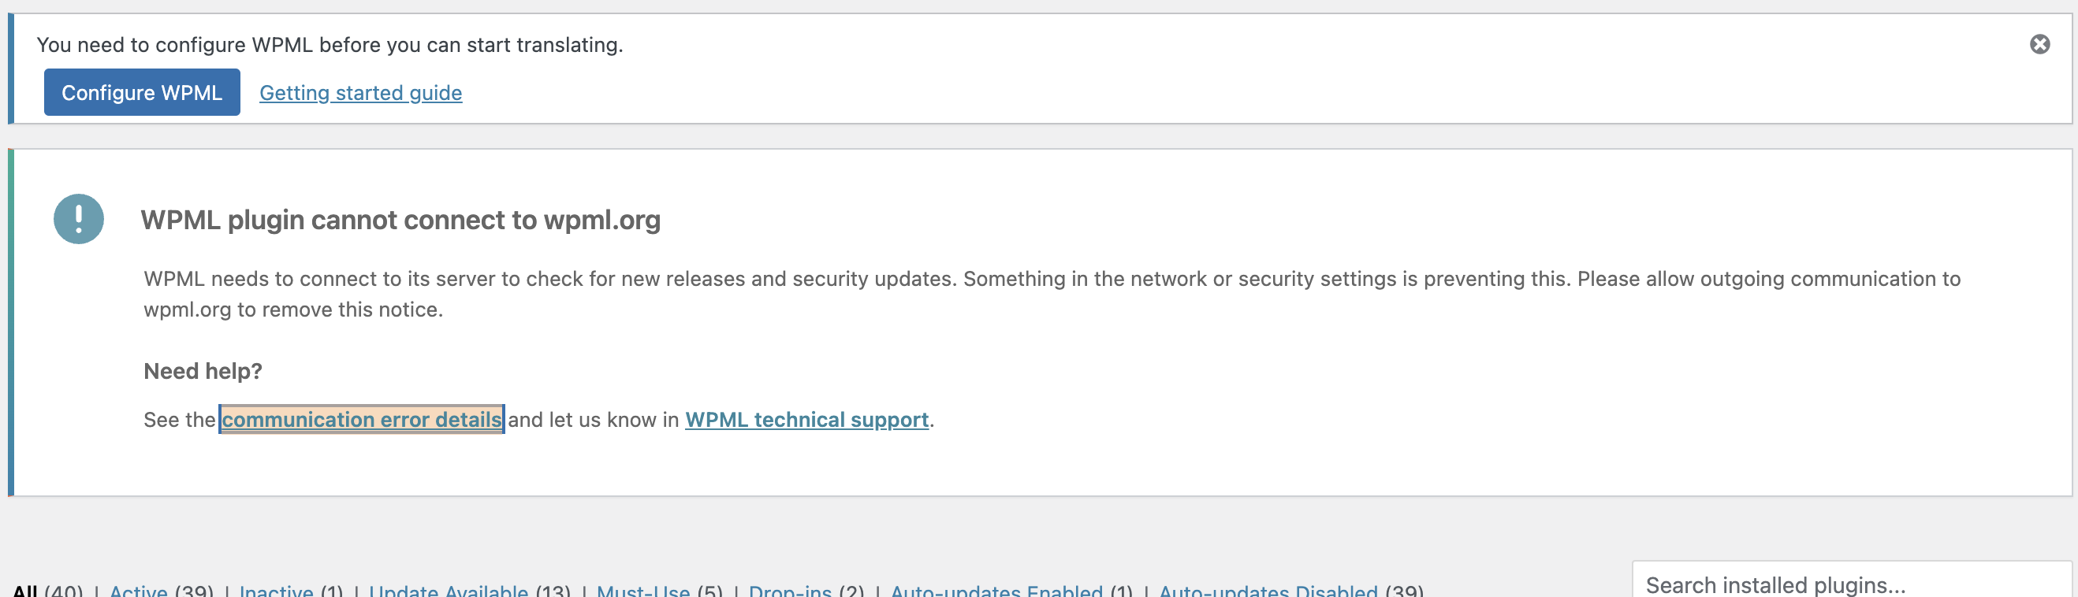The width and height of the screenshot is (2078, 597).
Task: Click the 'You need to configure WPML' message
Action: click(330, 44)
